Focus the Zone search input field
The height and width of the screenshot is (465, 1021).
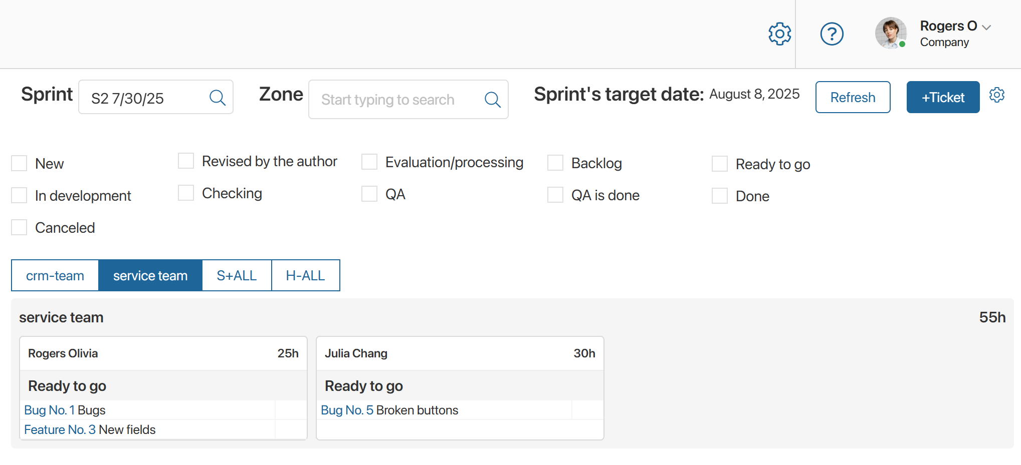396,100
